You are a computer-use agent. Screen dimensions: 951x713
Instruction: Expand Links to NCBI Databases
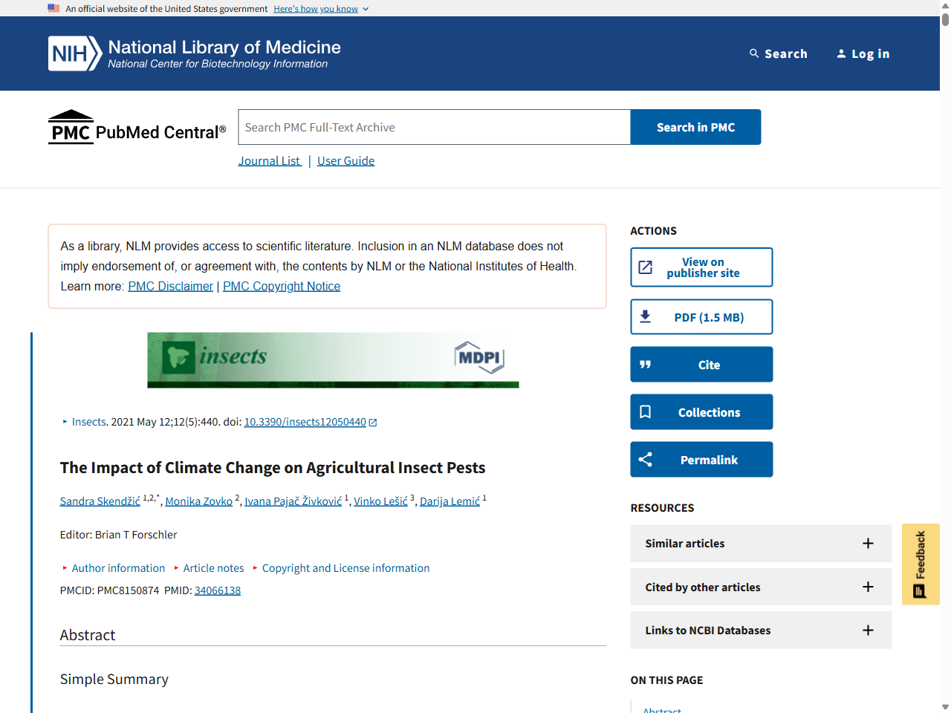(x=867, y=631)
